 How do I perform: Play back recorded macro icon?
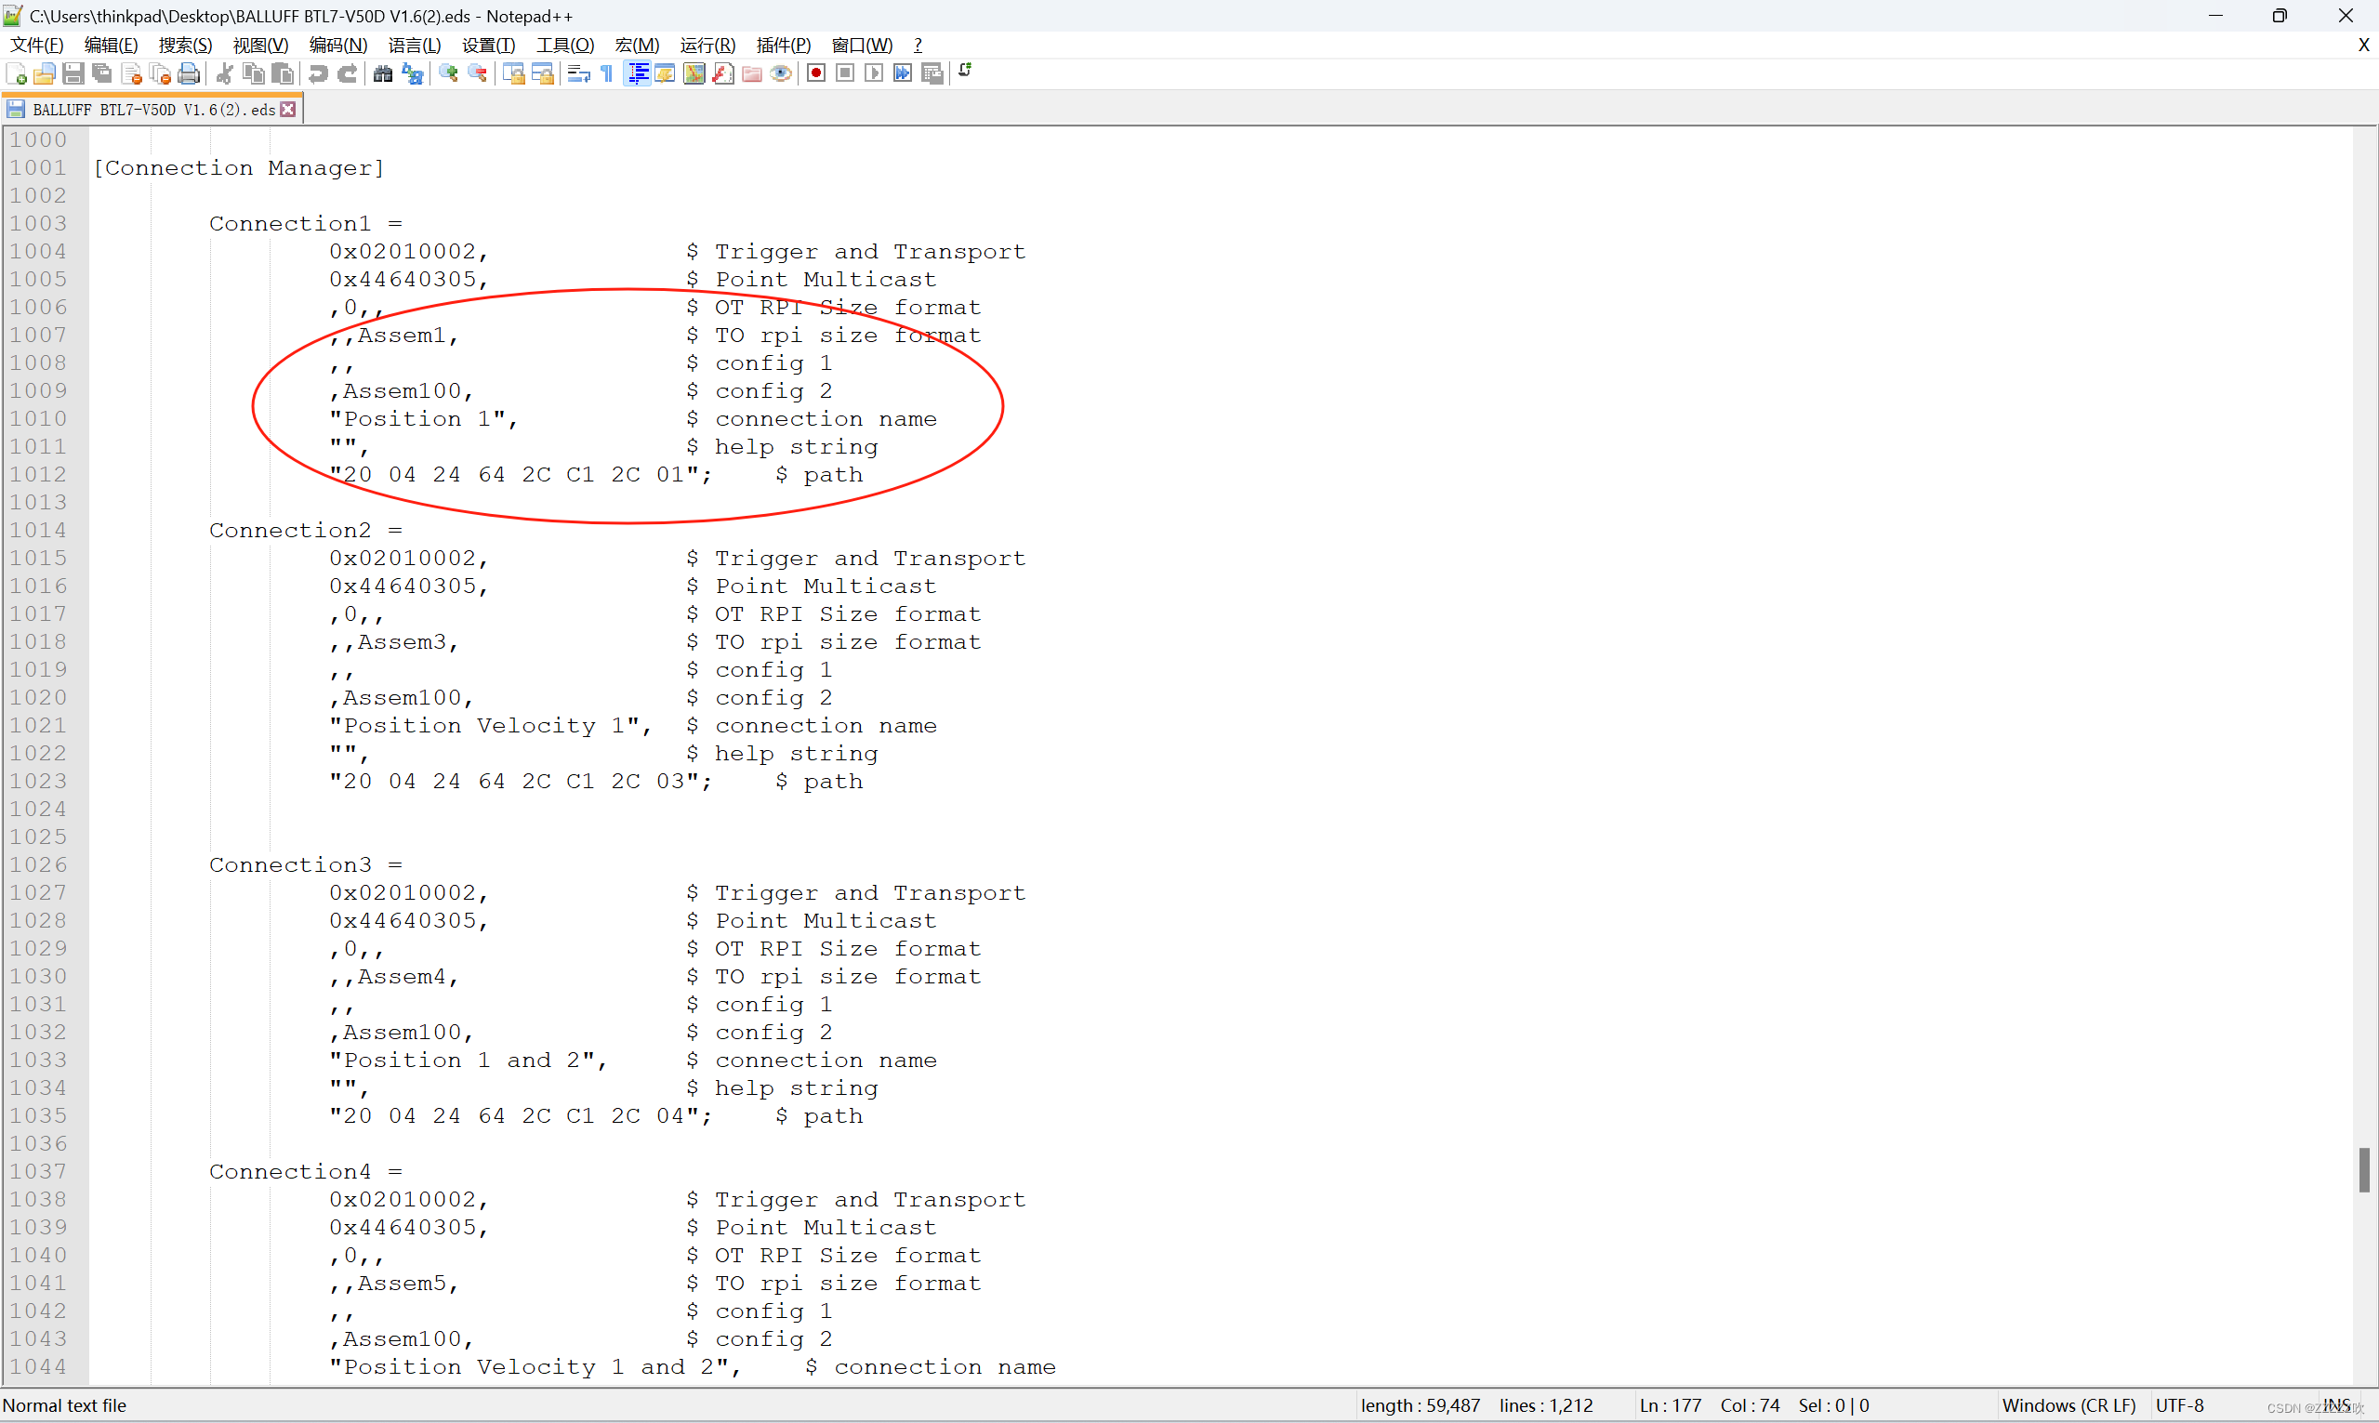click(x=874, y=73)
